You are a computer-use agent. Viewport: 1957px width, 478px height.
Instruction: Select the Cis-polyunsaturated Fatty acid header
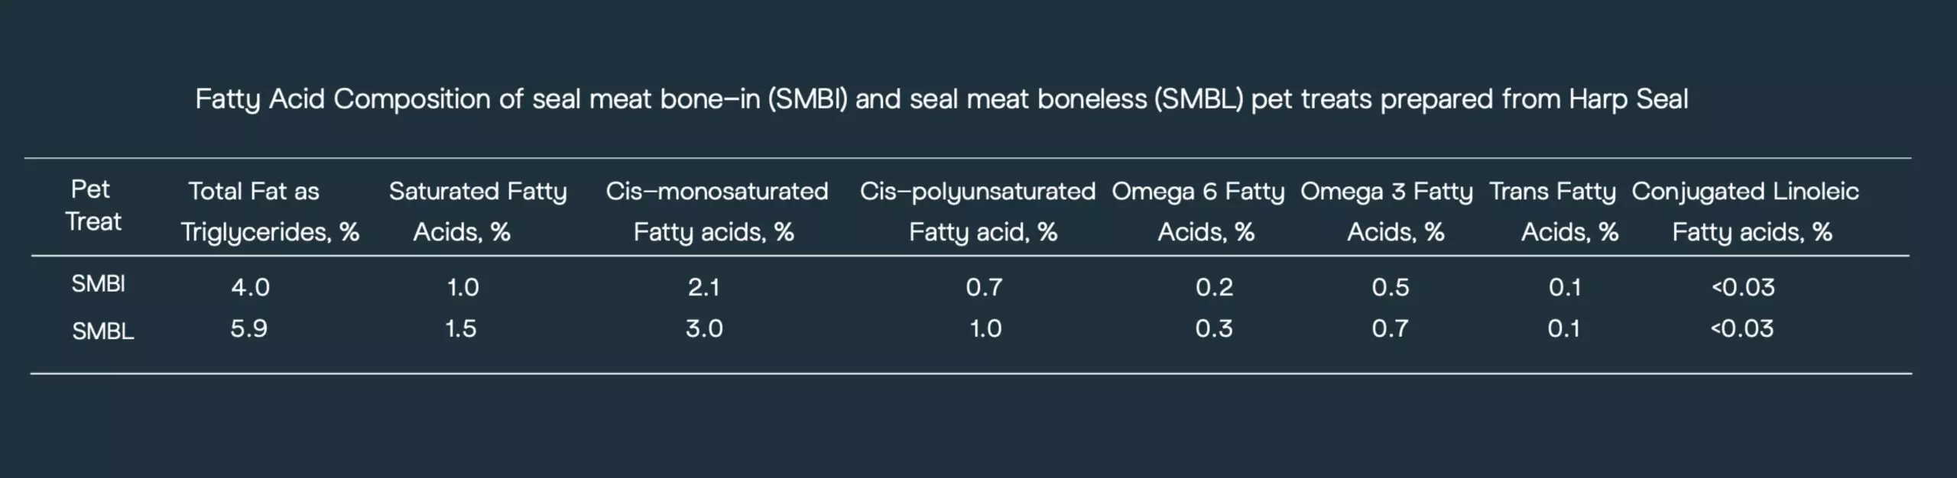[x=977, y=212]
